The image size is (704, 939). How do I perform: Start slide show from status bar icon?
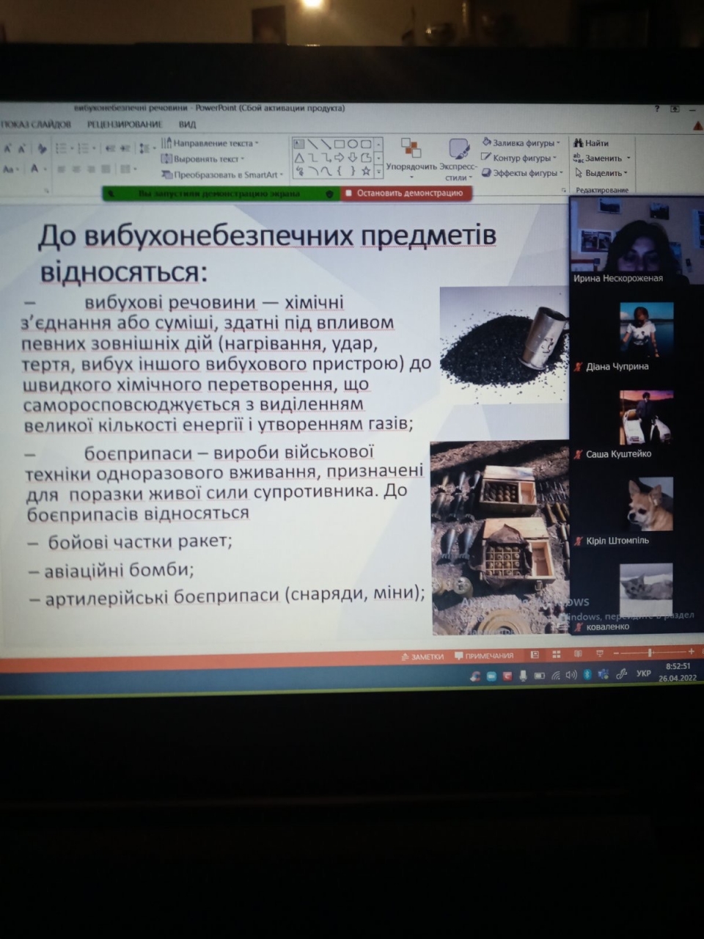coord(599,653)
